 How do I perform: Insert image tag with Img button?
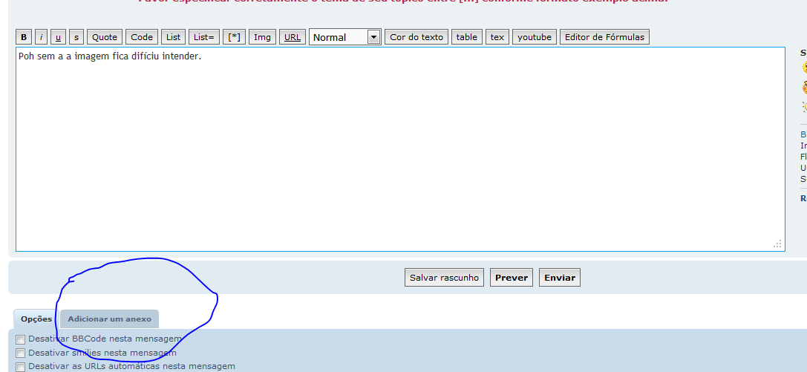click(x=262, y=37)
